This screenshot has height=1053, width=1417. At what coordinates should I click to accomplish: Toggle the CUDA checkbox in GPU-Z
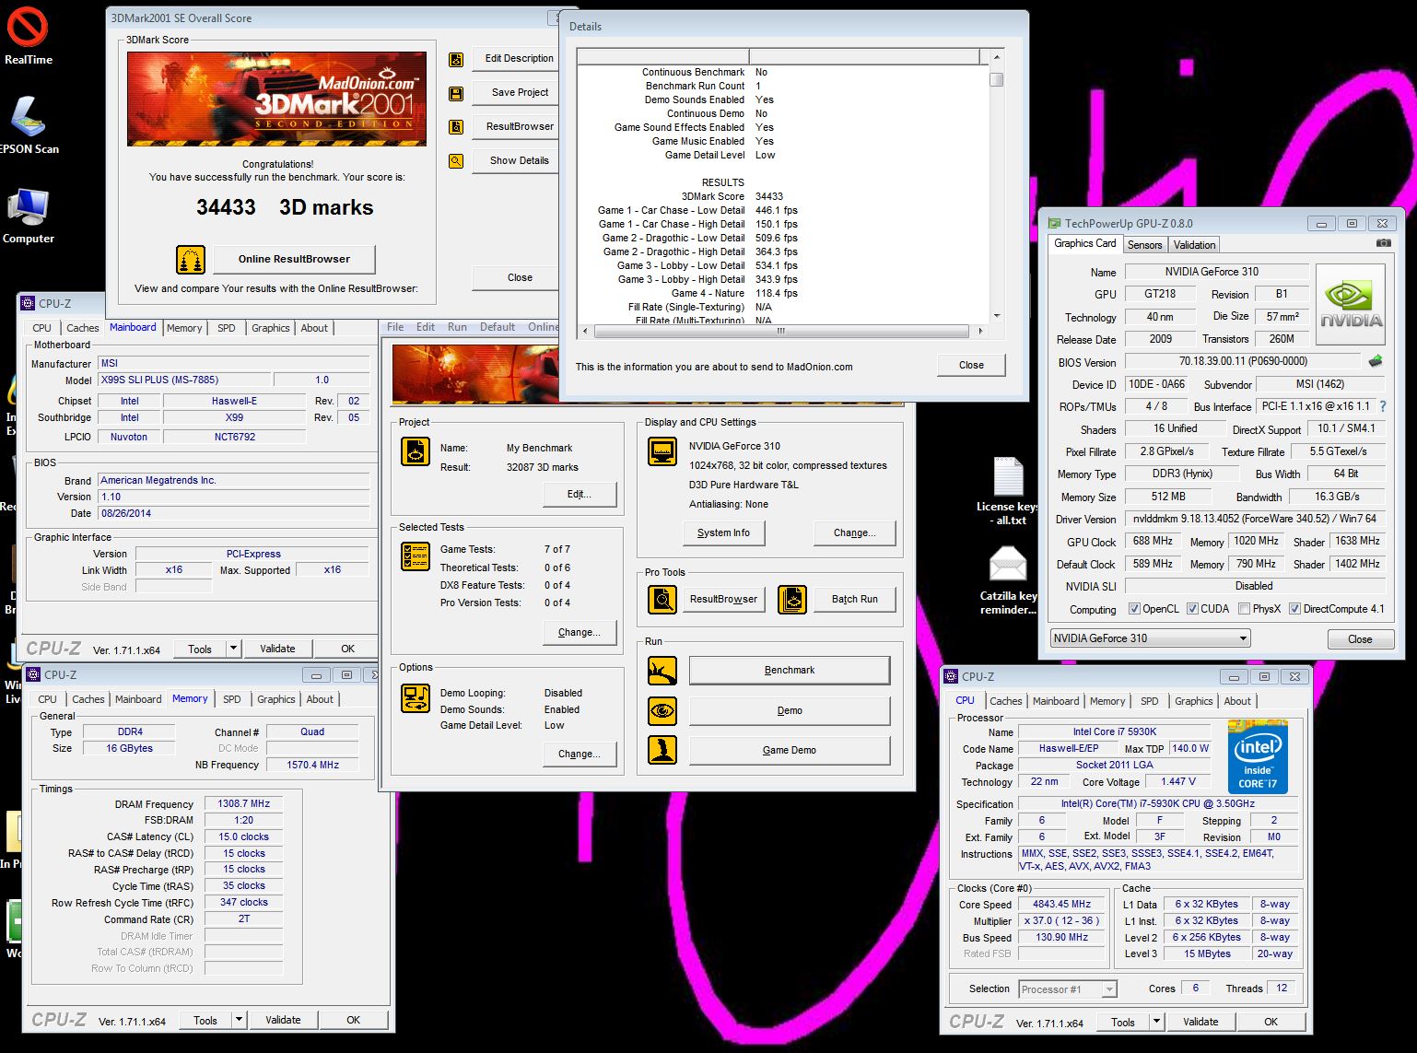(1193, 609)
